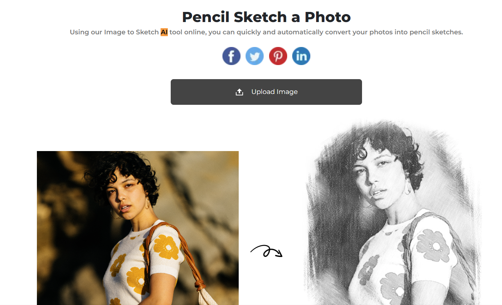This screenshot has height=305, width=502.
Task: Click the 'Image to Sketch' text
Action: [x=132, y=32]
